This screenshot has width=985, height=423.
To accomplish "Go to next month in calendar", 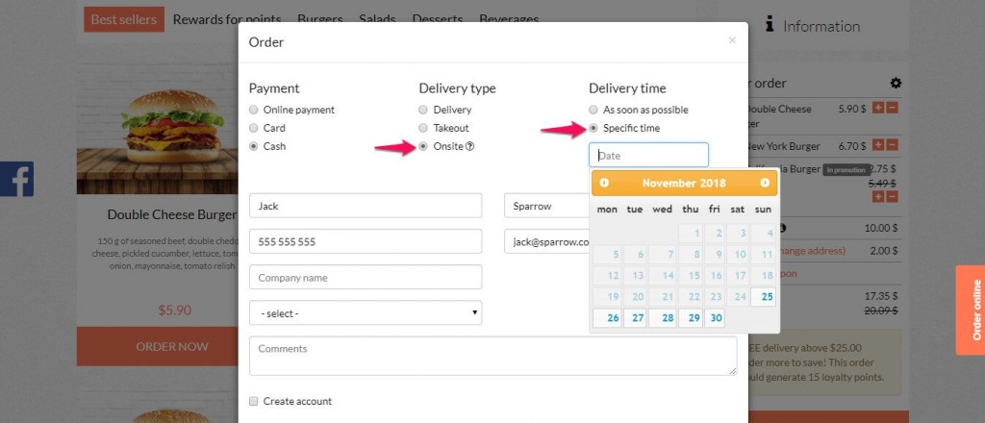I will 765,183.
